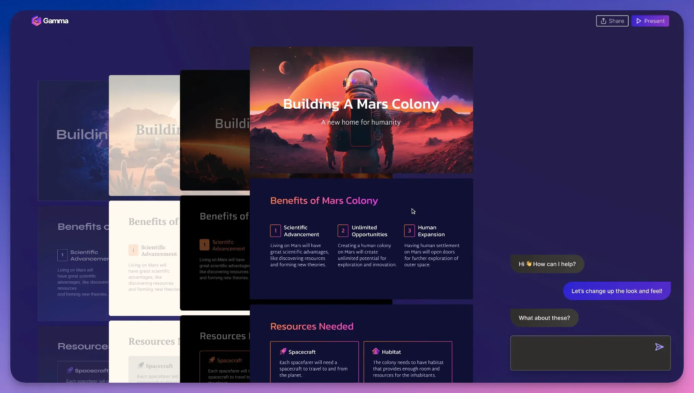Click the Resources Needed heading
Viewport: 694px width, 393px height.
pos(312,326)
